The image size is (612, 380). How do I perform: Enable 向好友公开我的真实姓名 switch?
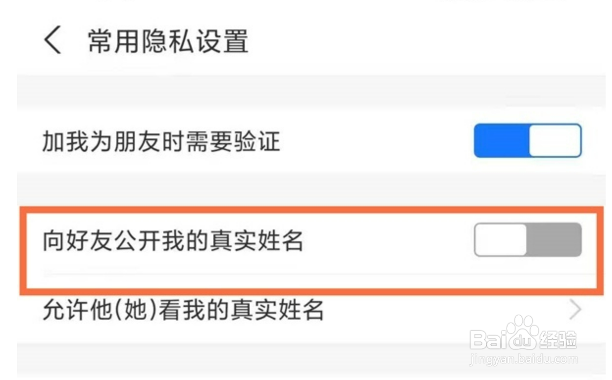click(528, 239)
